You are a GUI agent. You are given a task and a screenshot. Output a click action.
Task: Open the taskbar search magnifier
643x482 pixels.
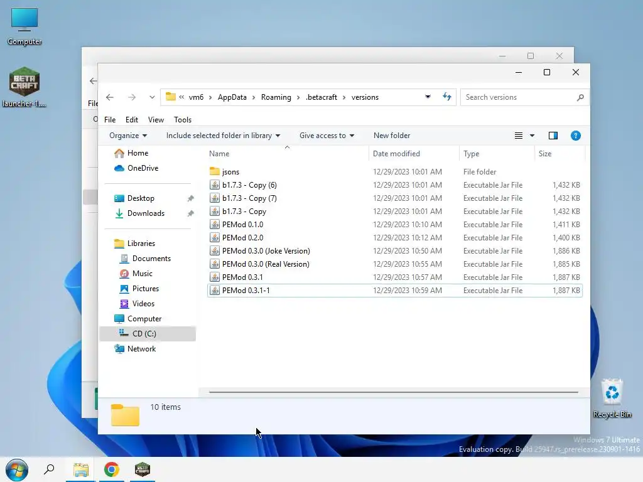[49, 469]
